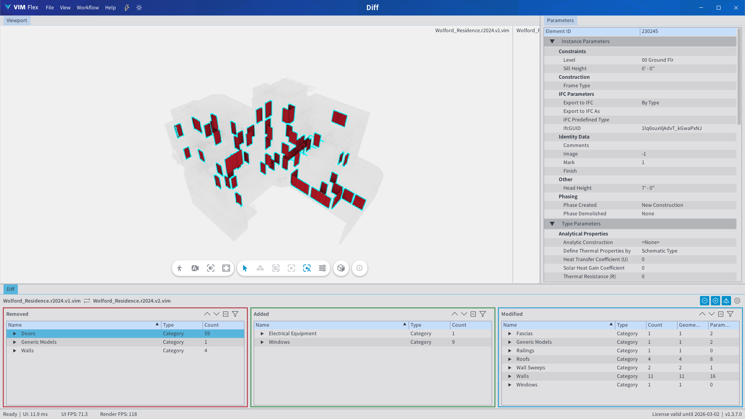This screenshot has width=745, height=419.
Task: Activate the walk-mode person icon in viewport toolbar
Action: tap(180, 268)
